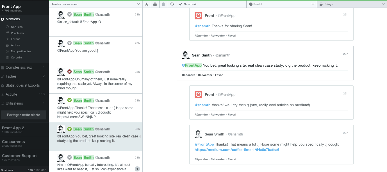The width and height of the screenshot is (387, 172).
Task: Click Répondre on 'we'll try then' tweet
Action: pos(201,115)
